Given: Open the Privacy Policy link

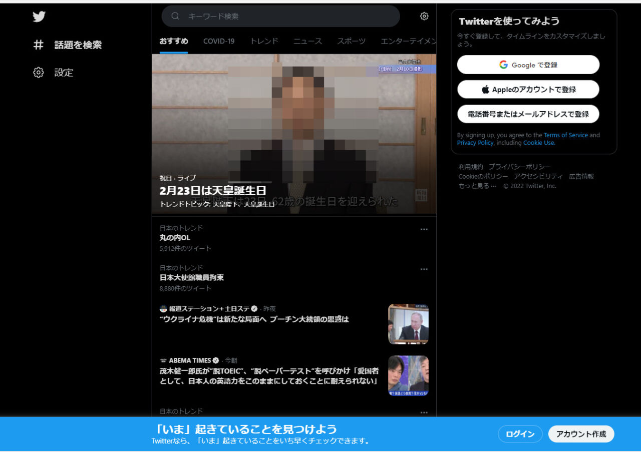Looking at the screenshot, I should (475, 143).
